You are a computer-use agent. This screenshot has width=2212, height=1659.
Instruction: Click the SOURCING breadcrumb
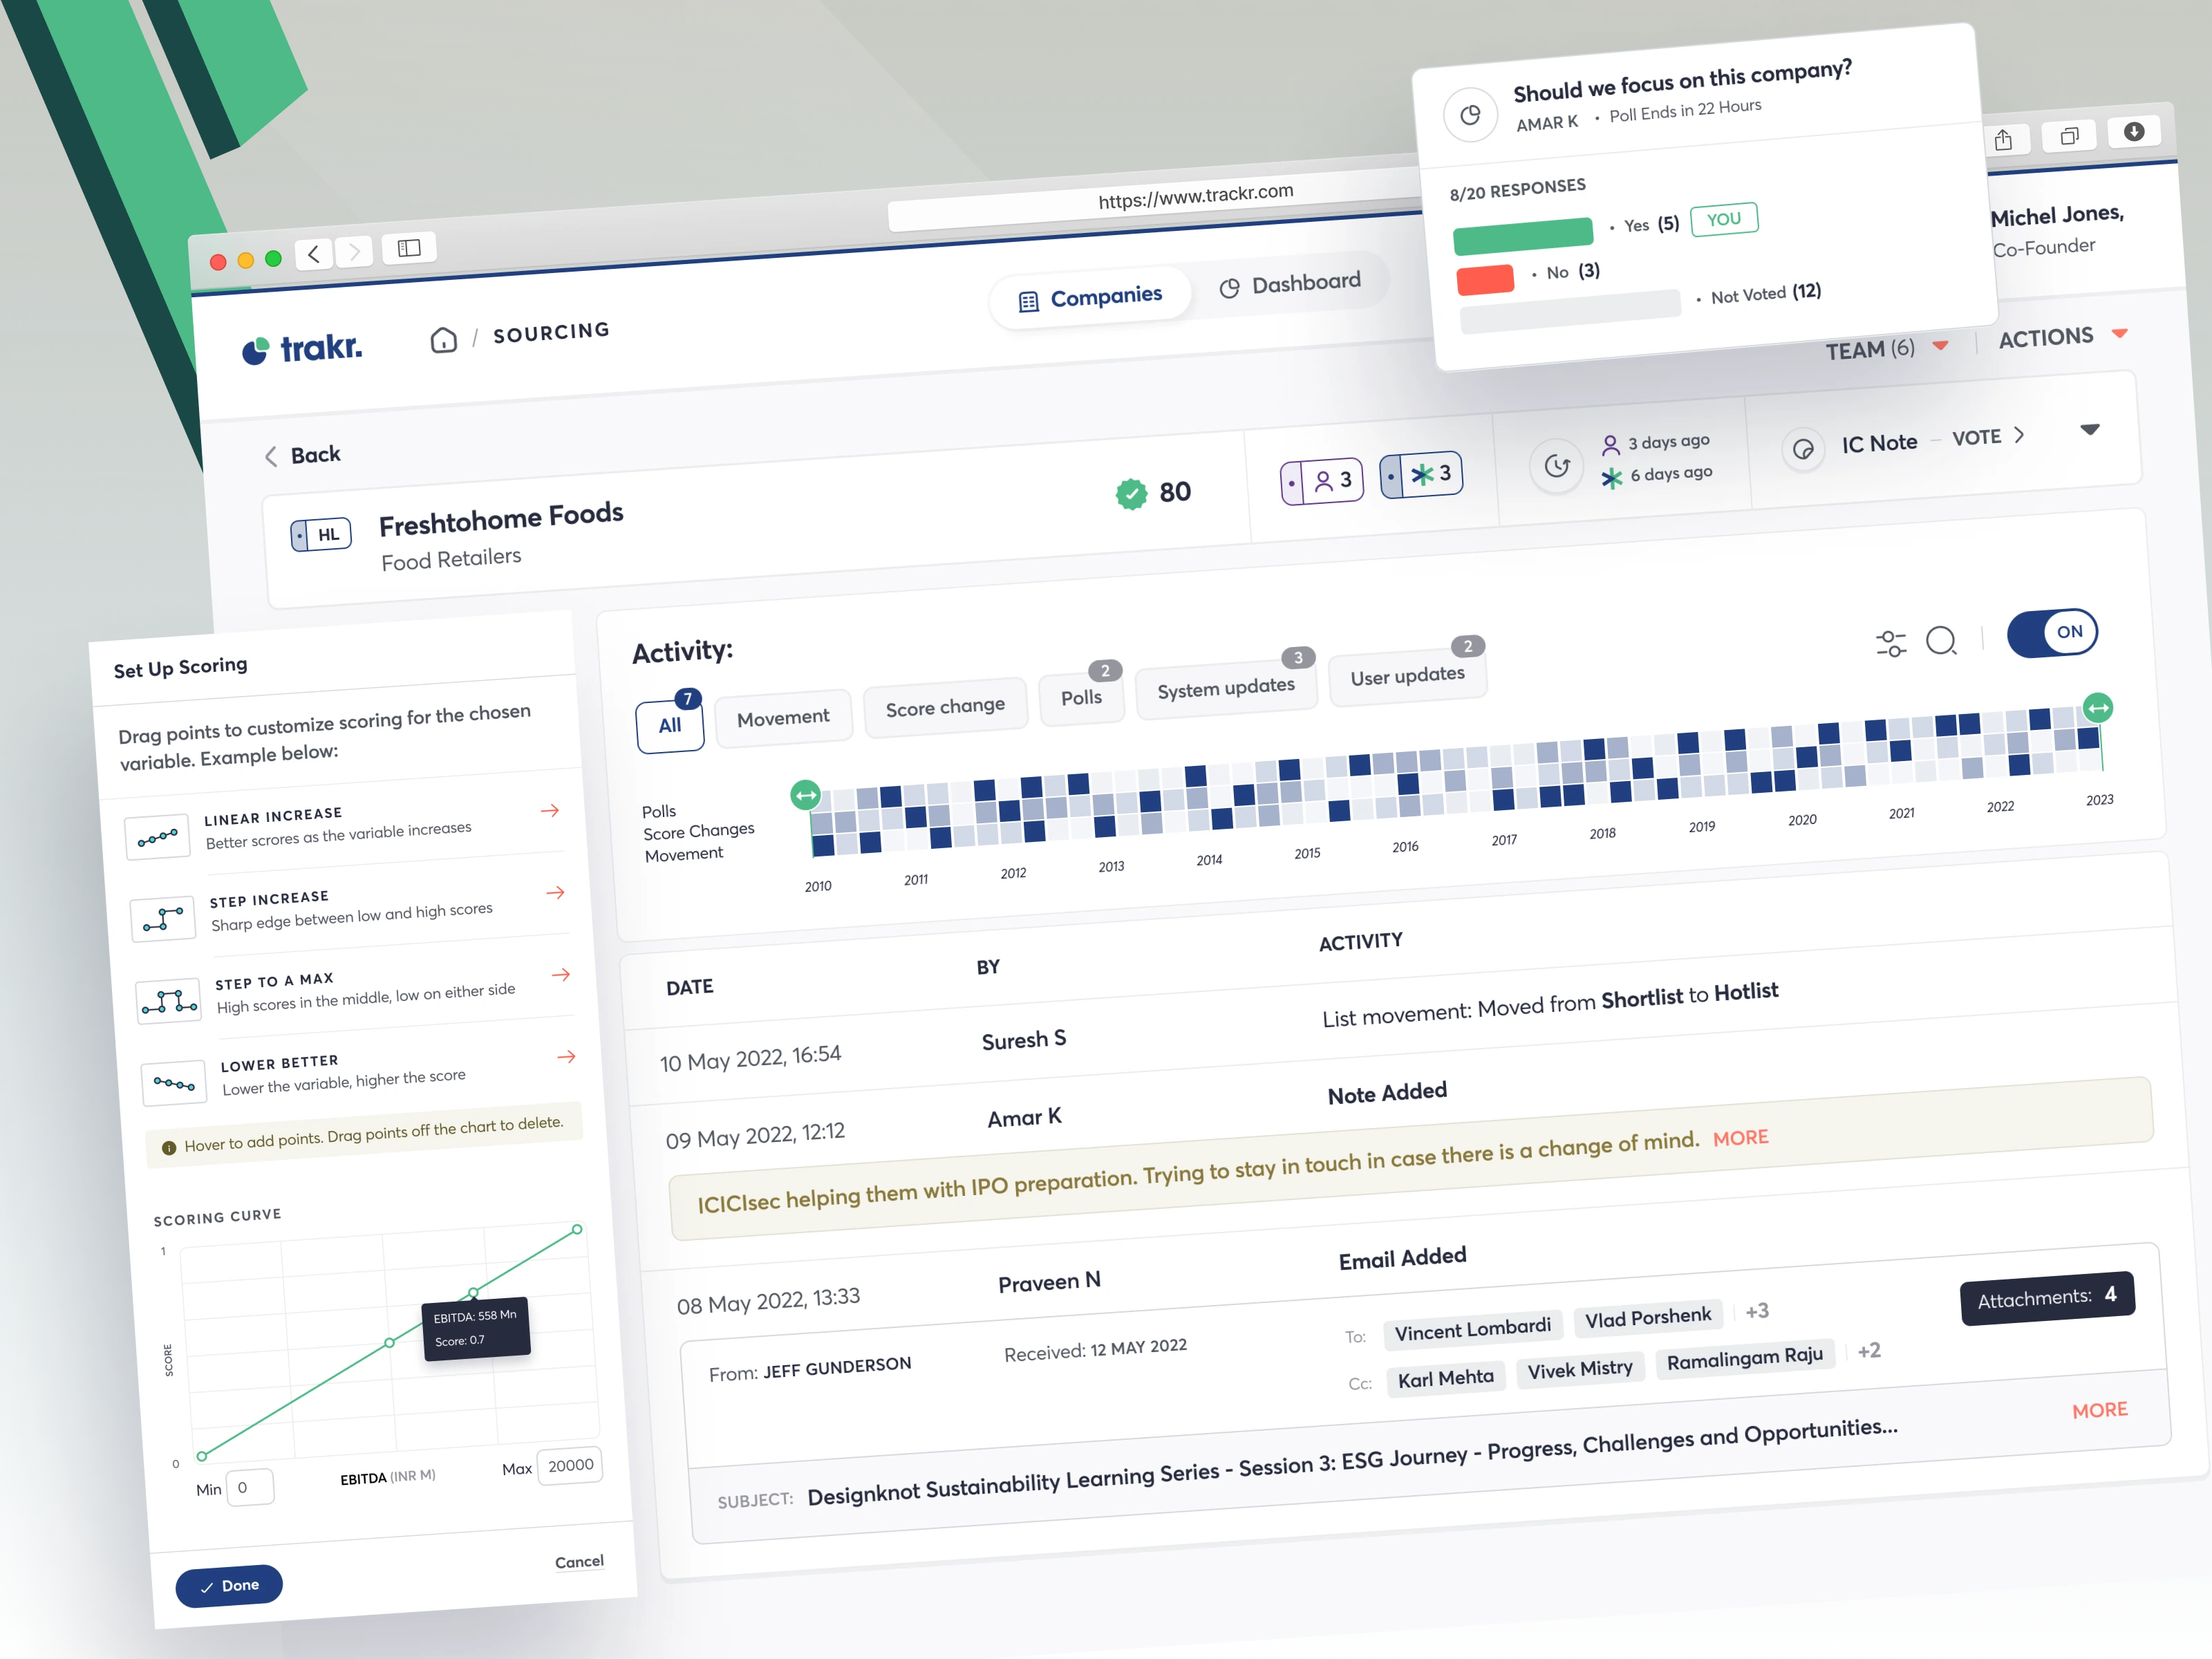[551, 332]
